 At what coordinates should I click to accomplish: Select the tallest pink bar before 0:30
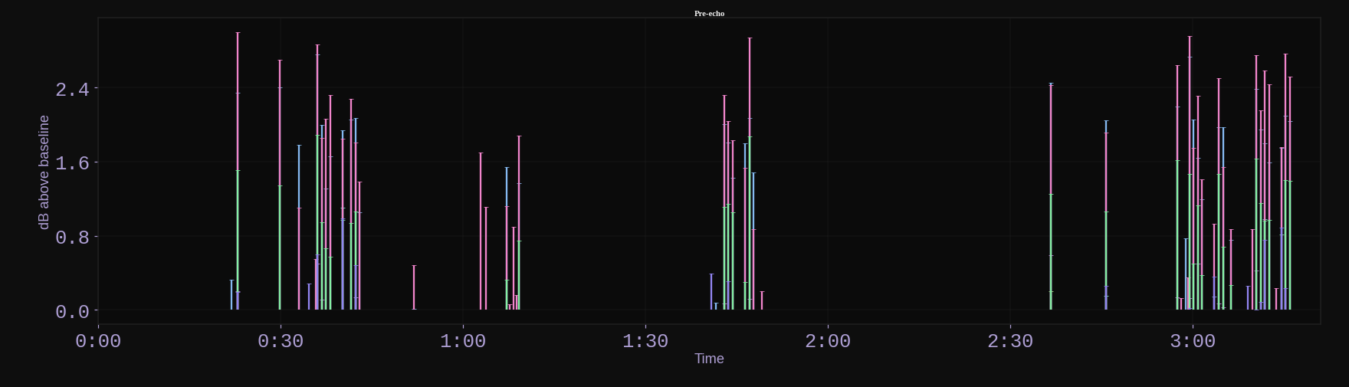coord(238,171)
